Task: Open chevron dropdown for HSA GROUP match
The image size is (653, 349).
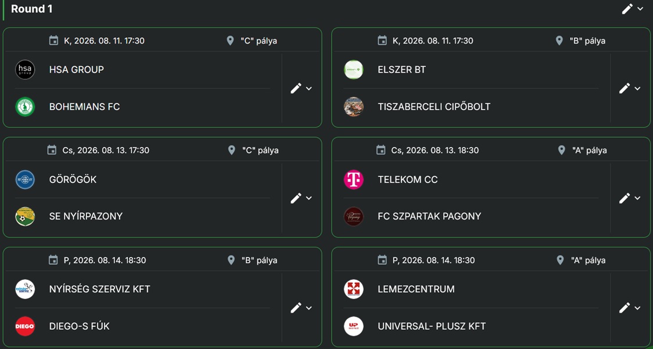Action: coord(308,88)
